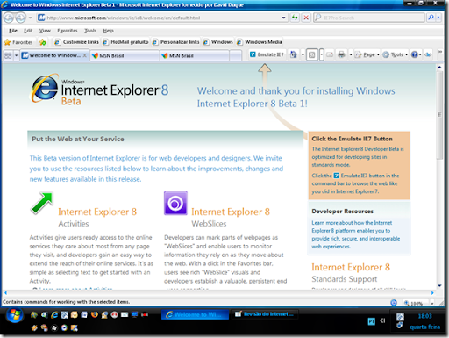Click the Add to Favorites bar icon
The width and height of the screenshot is (449, 338).
coord(43,42)
